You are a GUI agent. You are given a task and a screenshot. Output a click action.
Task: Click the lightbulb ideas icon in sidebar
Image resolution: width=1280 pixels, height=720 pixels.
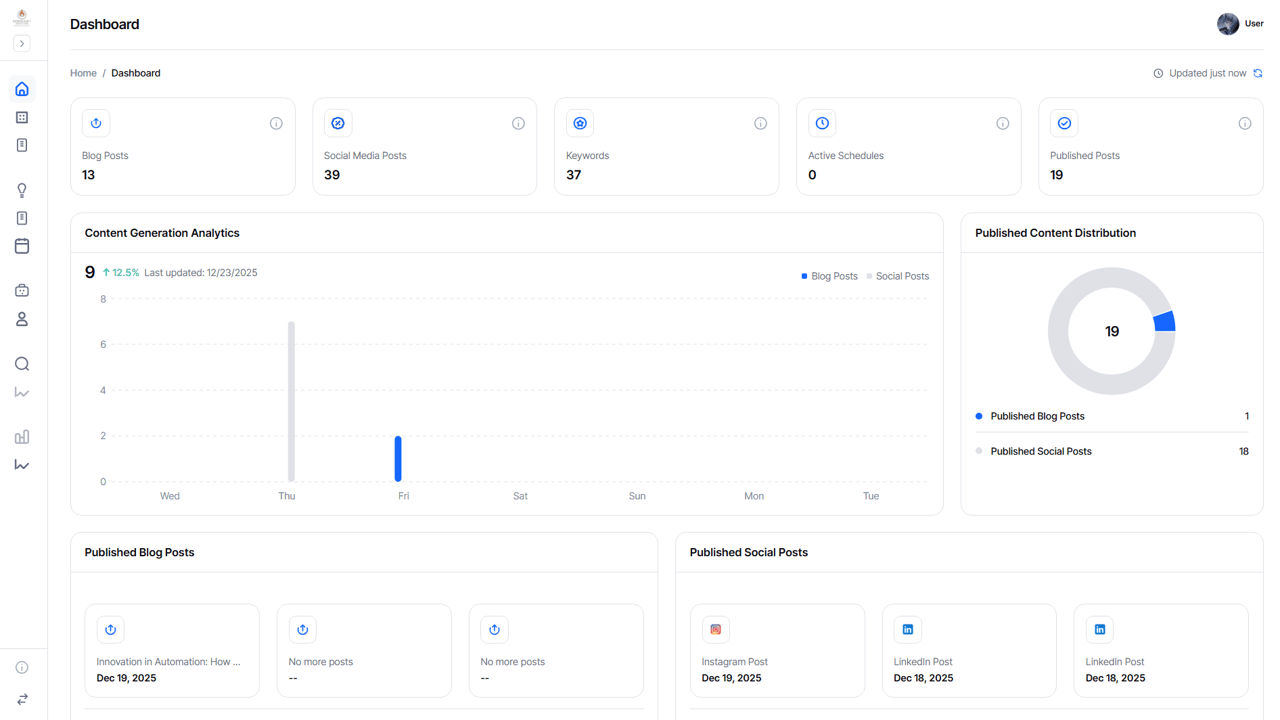22,190
